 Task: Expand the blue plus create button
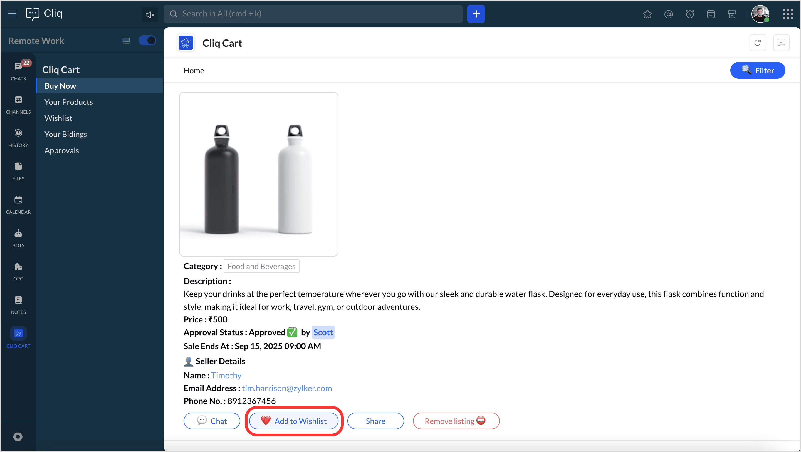[476, 14]
